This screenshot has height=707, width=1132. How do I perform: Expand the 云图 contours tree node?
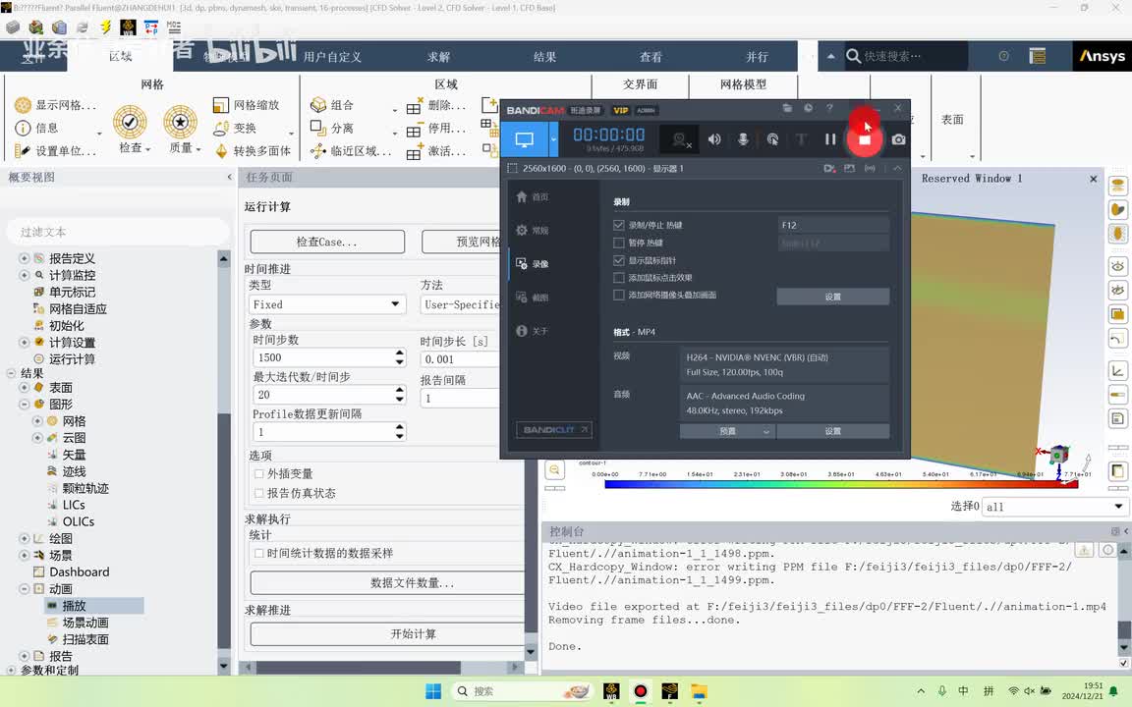tap(37, 438)
